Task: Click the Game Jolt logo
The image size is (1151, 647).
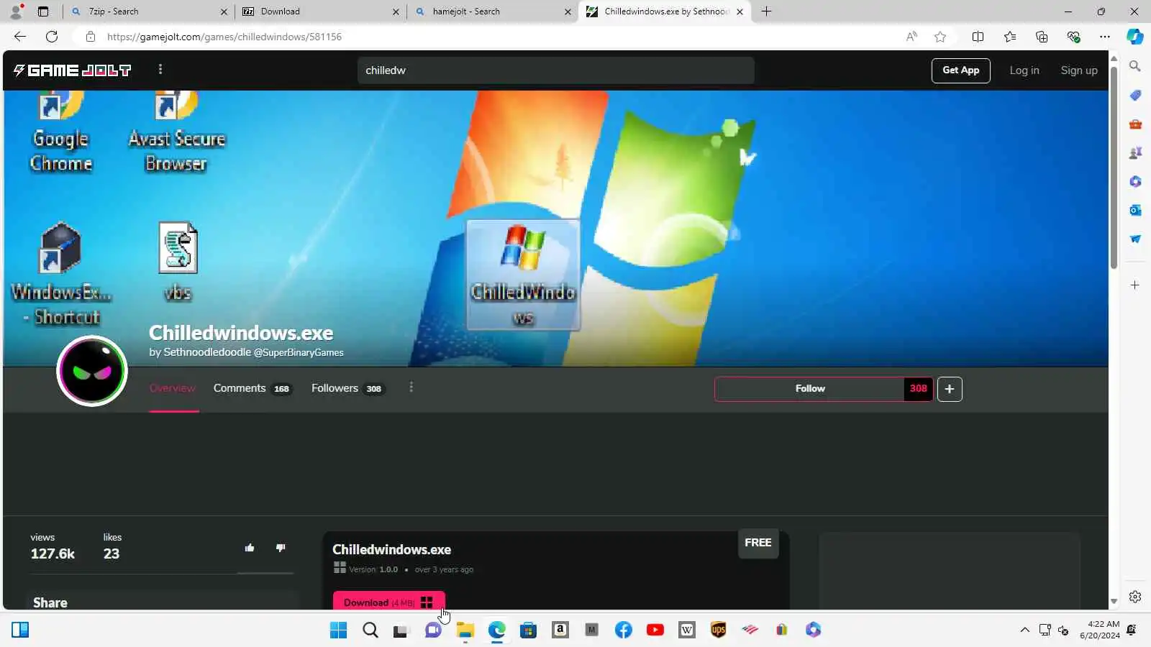Action: 72,70
